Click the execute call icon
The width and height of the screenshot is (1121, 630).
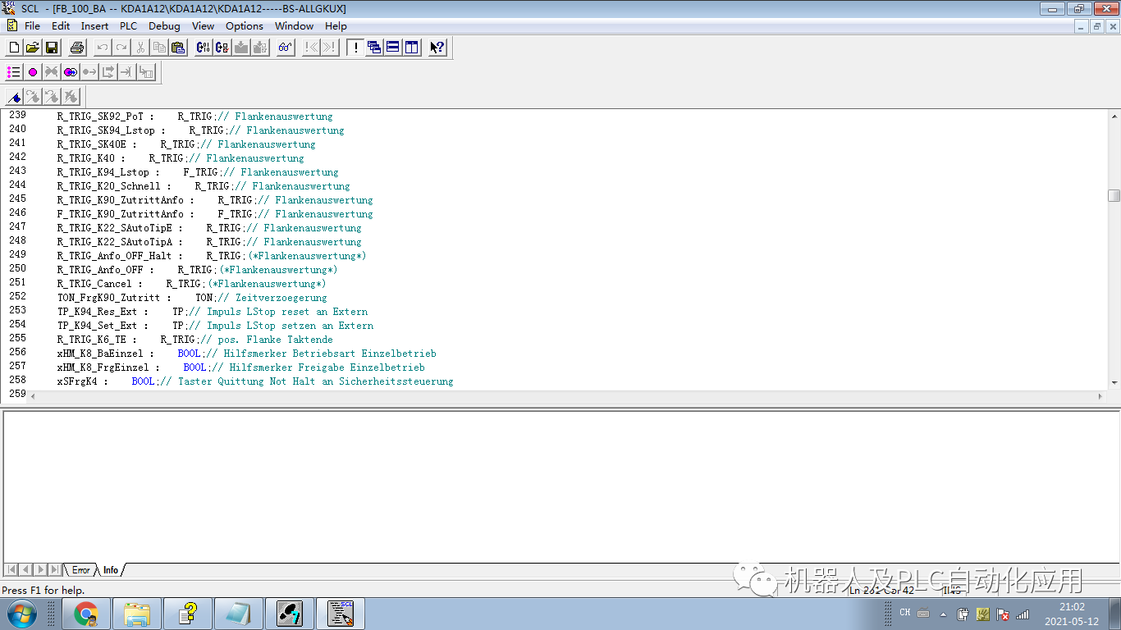[x=146, y=72]
